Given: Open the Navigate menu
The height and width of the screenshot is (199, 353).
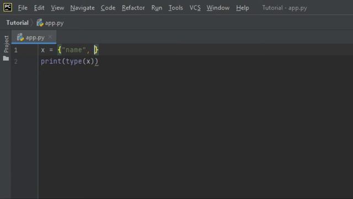Looking at the screenshot, I should (82, 8).
